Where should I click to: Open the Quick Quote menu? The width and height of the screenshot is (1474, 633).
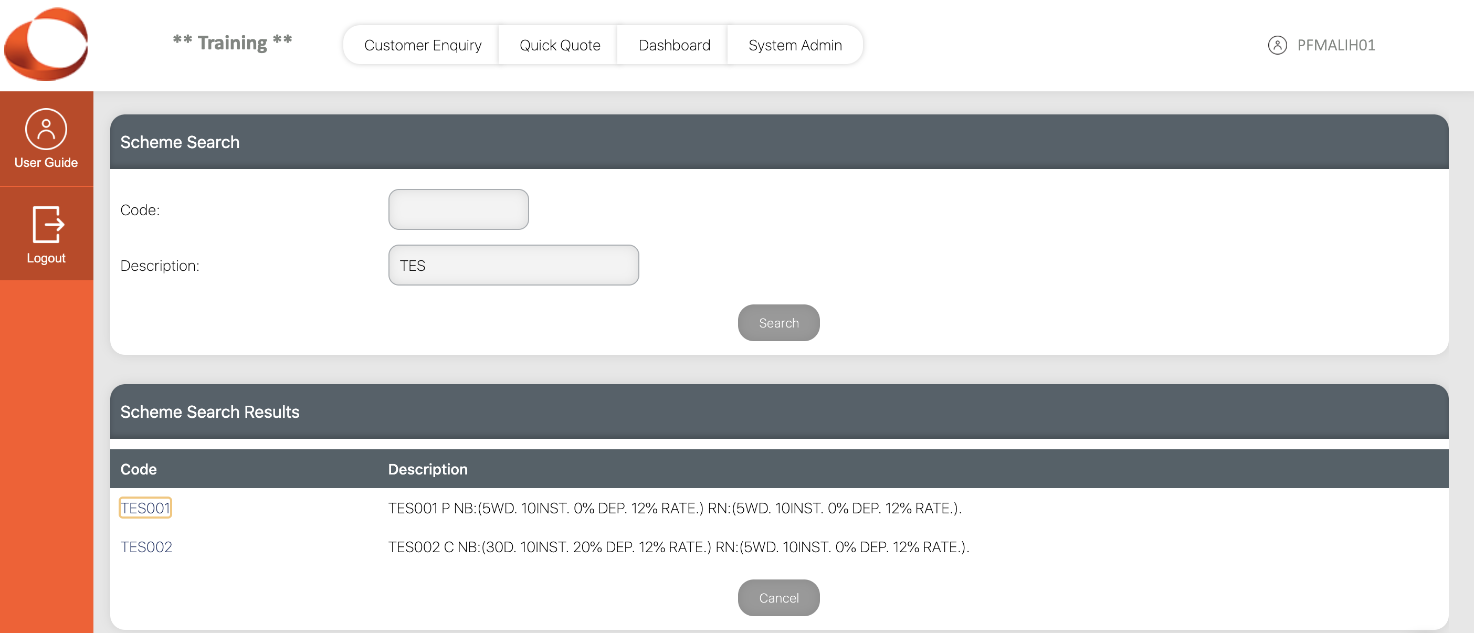coord(560,45)
